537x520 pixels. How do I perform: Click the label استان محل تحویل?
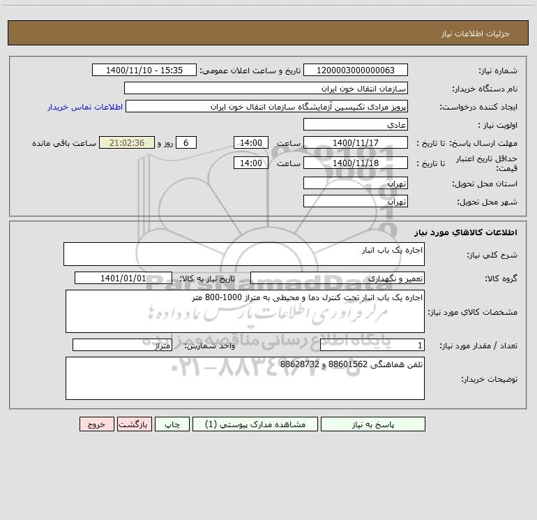point(485,184)
